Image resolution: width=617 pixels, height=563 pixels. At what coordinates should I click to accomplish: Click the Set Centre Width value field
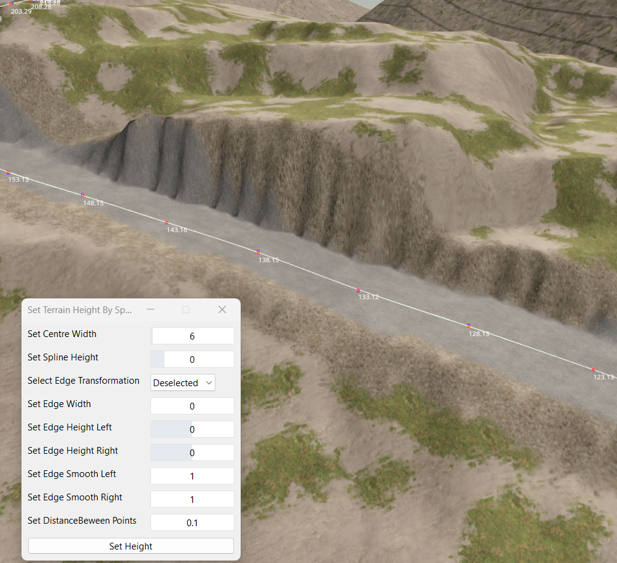pos(192,336)
